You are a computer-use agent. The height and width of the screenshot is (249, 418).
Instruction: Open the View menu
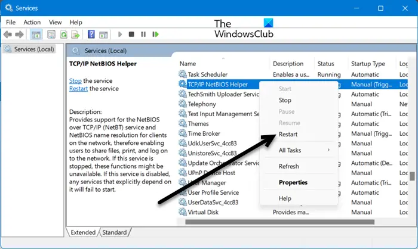(55, 23)
